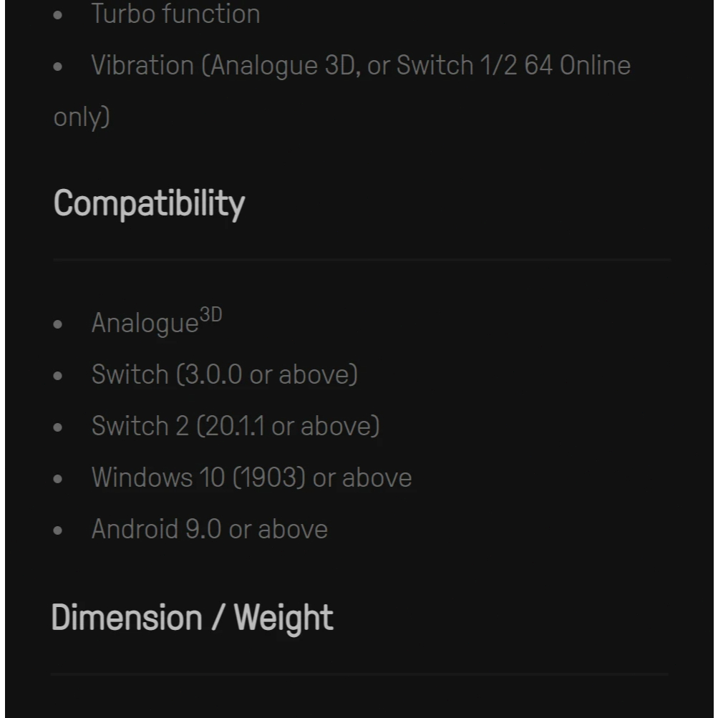The width and height of the screenshot is (718, 718).
Task: Select the Compatibility section heading
Action: click(149, 204)
